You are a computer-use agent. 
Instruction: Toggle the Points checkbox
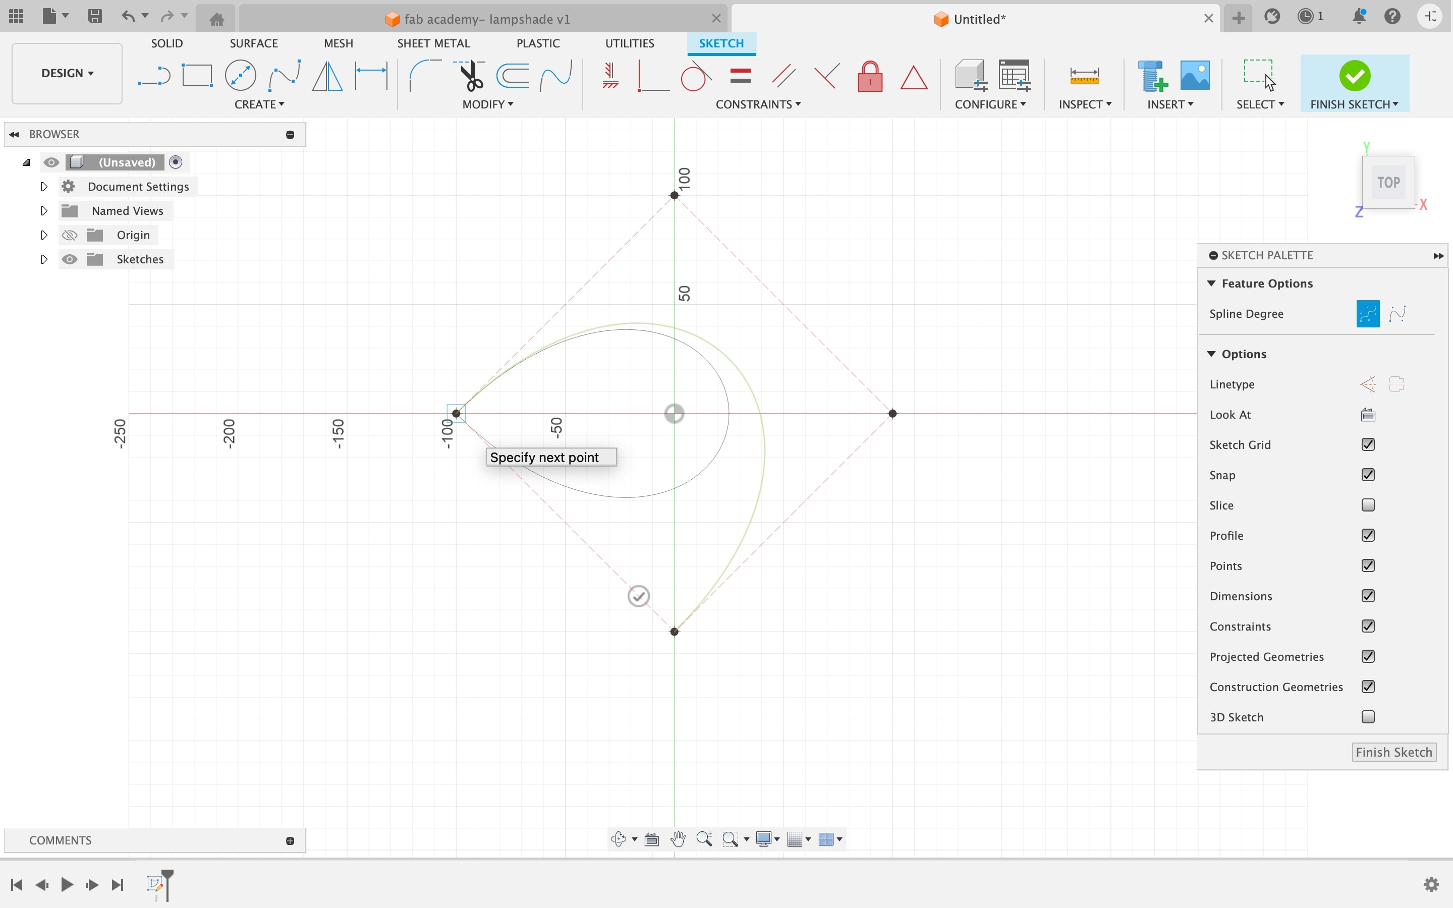click(1368, 565)
